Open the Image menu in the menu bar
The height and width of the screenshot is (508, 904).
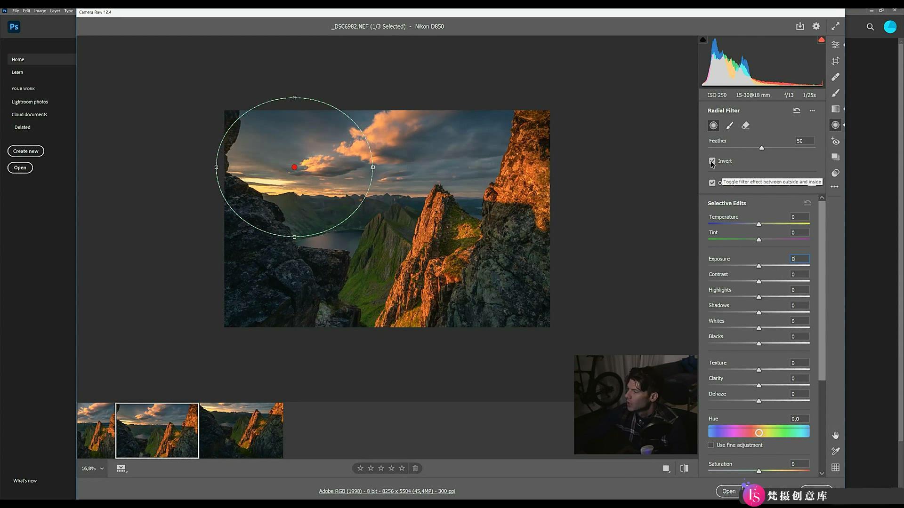click(x=39, y=10)
